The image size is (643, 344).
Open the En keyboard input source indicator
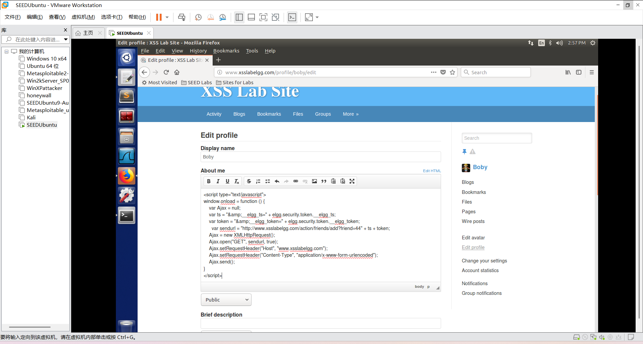click(542, 43)
